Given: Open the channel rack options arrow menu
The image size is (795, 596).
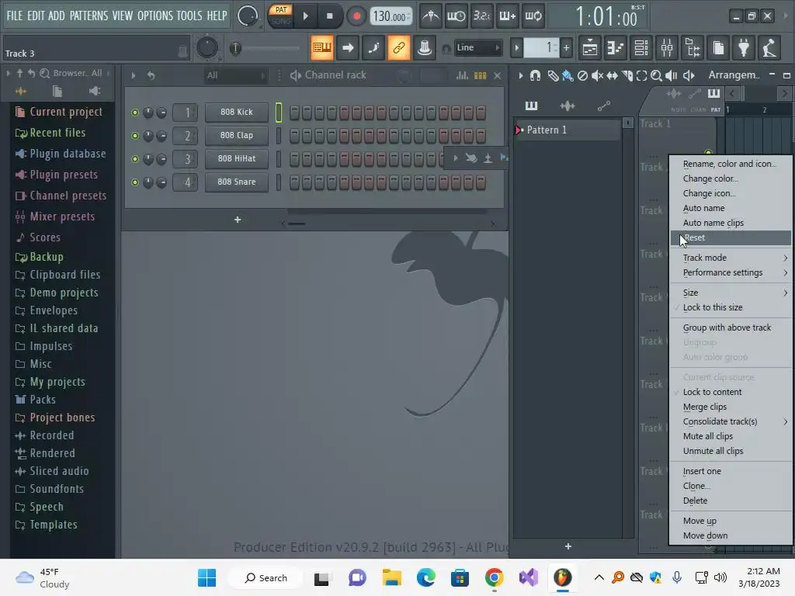Looking at the screenshot, I should pyautogui.click(x=134, y=75).
